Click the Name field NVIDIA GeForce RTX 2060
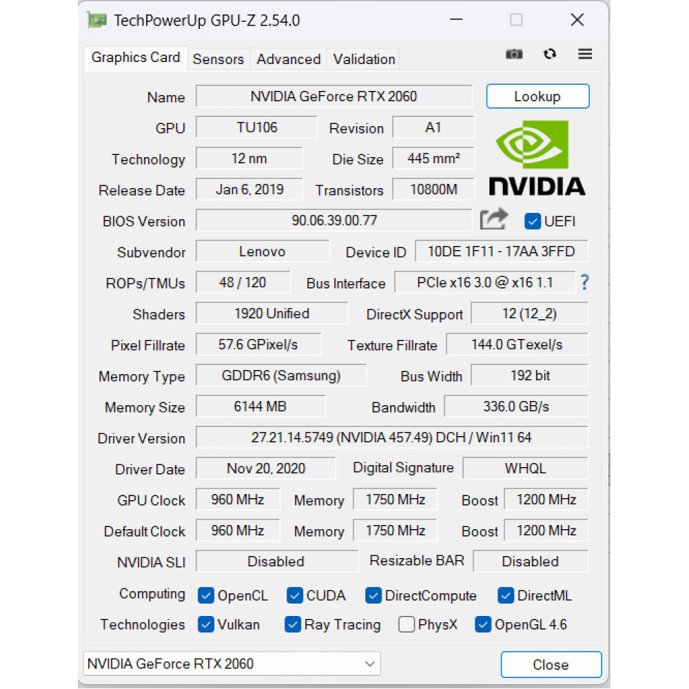 (334, 96)
